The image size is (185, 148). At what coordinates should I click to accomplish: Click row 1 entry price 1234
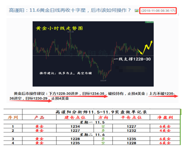pyautogui.click(x=75, y=127)
